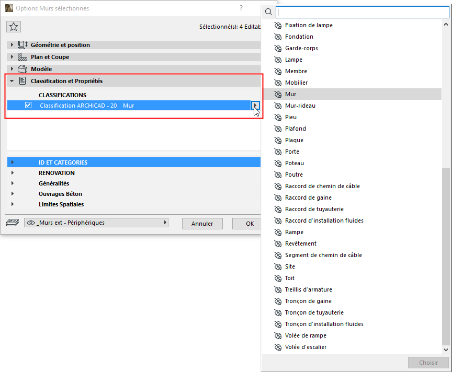The width and height of the screenshot is (452, 372).
Task: Click the icon next to Garde-corps
Action: point(278,49)
